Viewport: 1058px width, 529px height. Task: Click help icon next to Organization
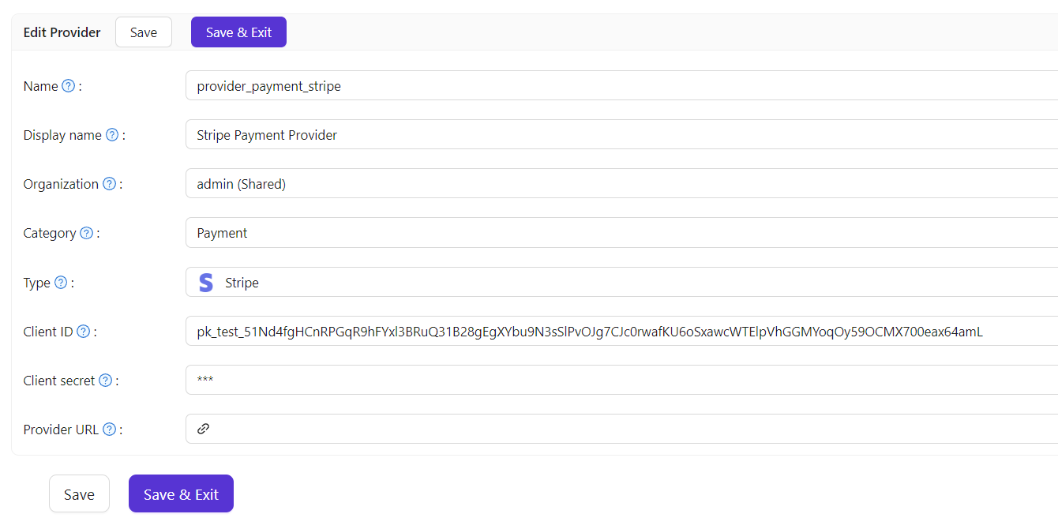[x=109, y=184]
